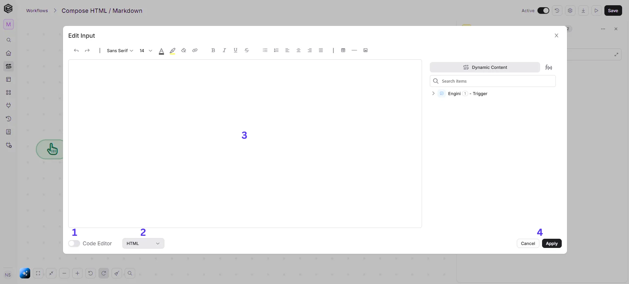Insert a bulleted list
Screen dimensions: 629x284
point(265,51)
